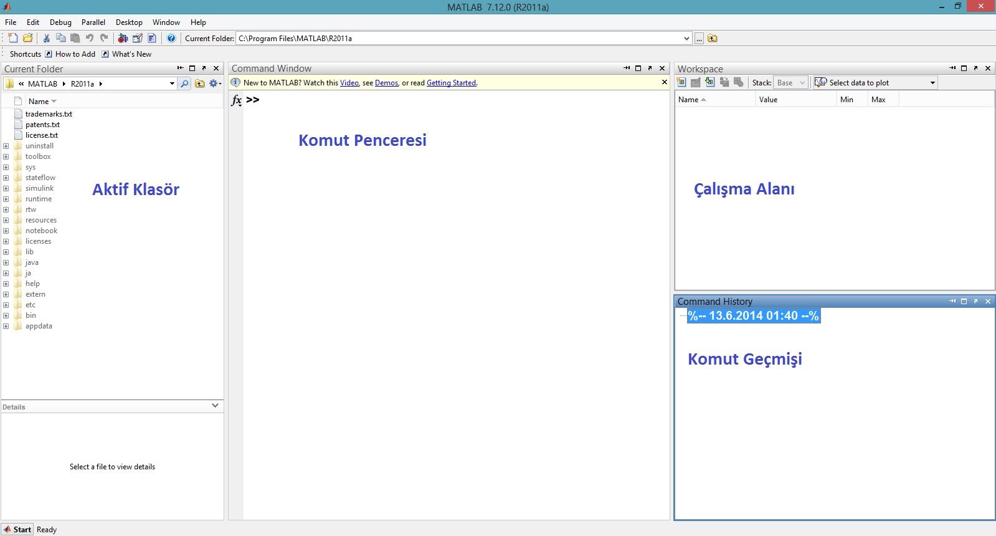Select the history entry 13.6.2014 01:40
Viewport: 996px width, 536px height.
(753, 316)
